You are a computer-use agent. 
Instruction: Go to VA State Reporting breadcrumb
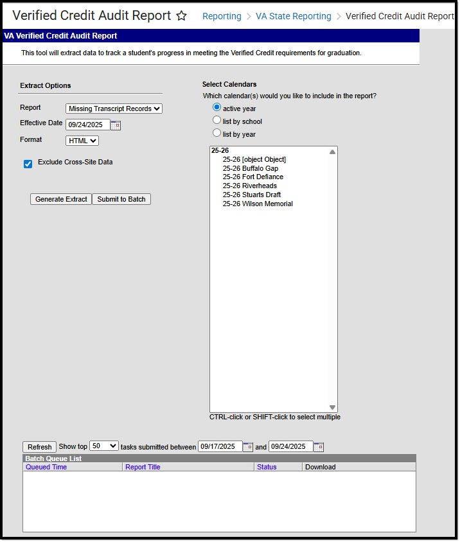[294, 16]
